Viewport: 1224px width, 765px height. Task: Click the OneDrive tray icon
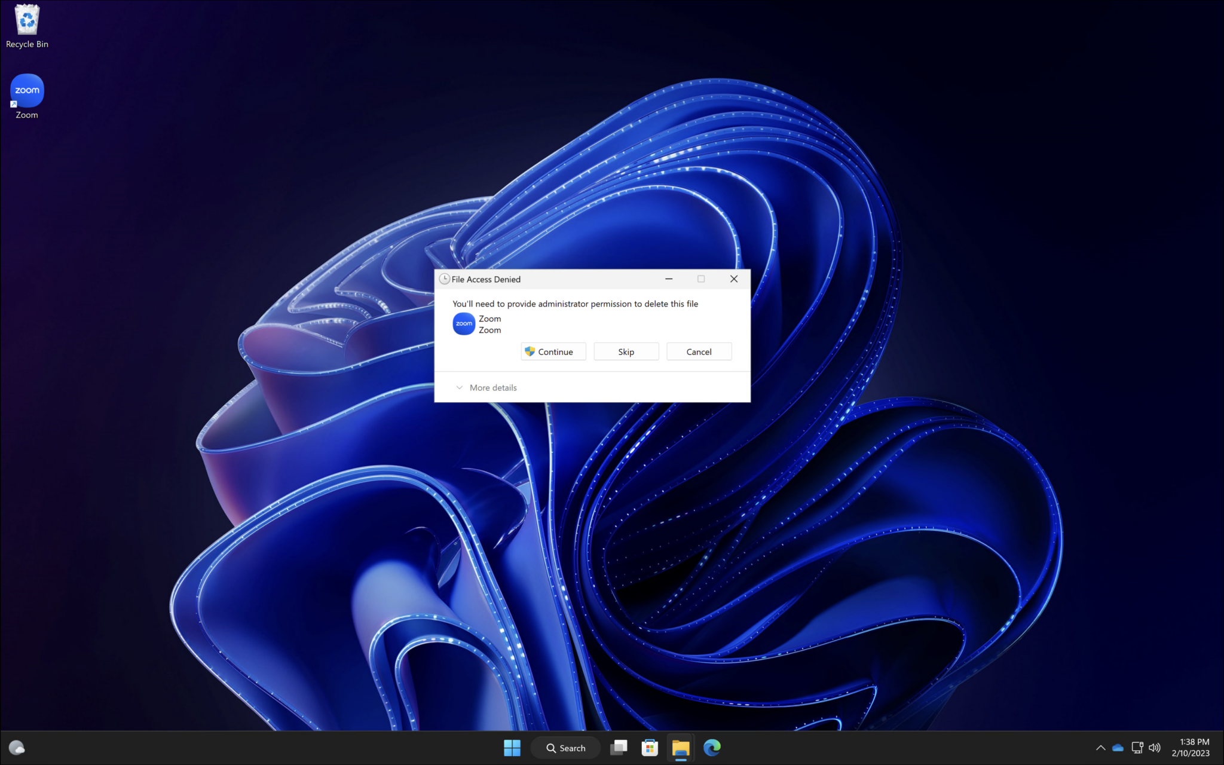(x=1118, y=748)
